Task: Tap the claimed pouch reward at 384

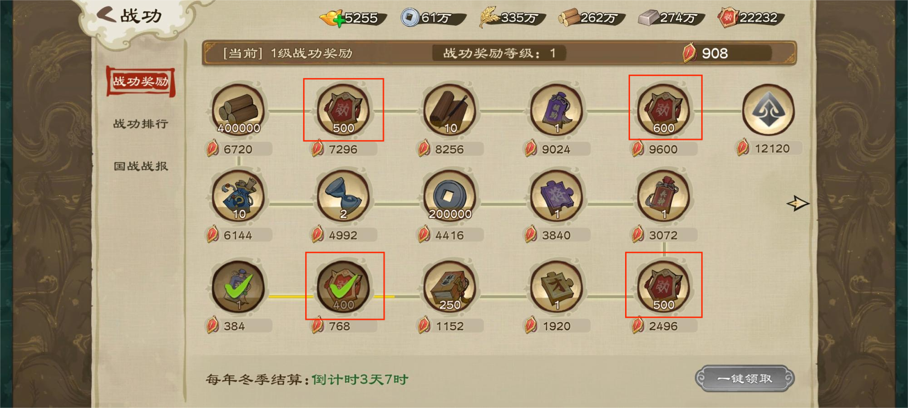Action: (x=238, y=287)
